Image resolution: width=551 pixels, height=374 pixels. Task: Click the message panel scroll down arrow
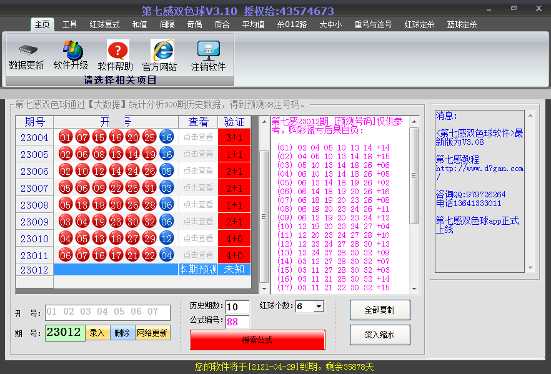530,268
